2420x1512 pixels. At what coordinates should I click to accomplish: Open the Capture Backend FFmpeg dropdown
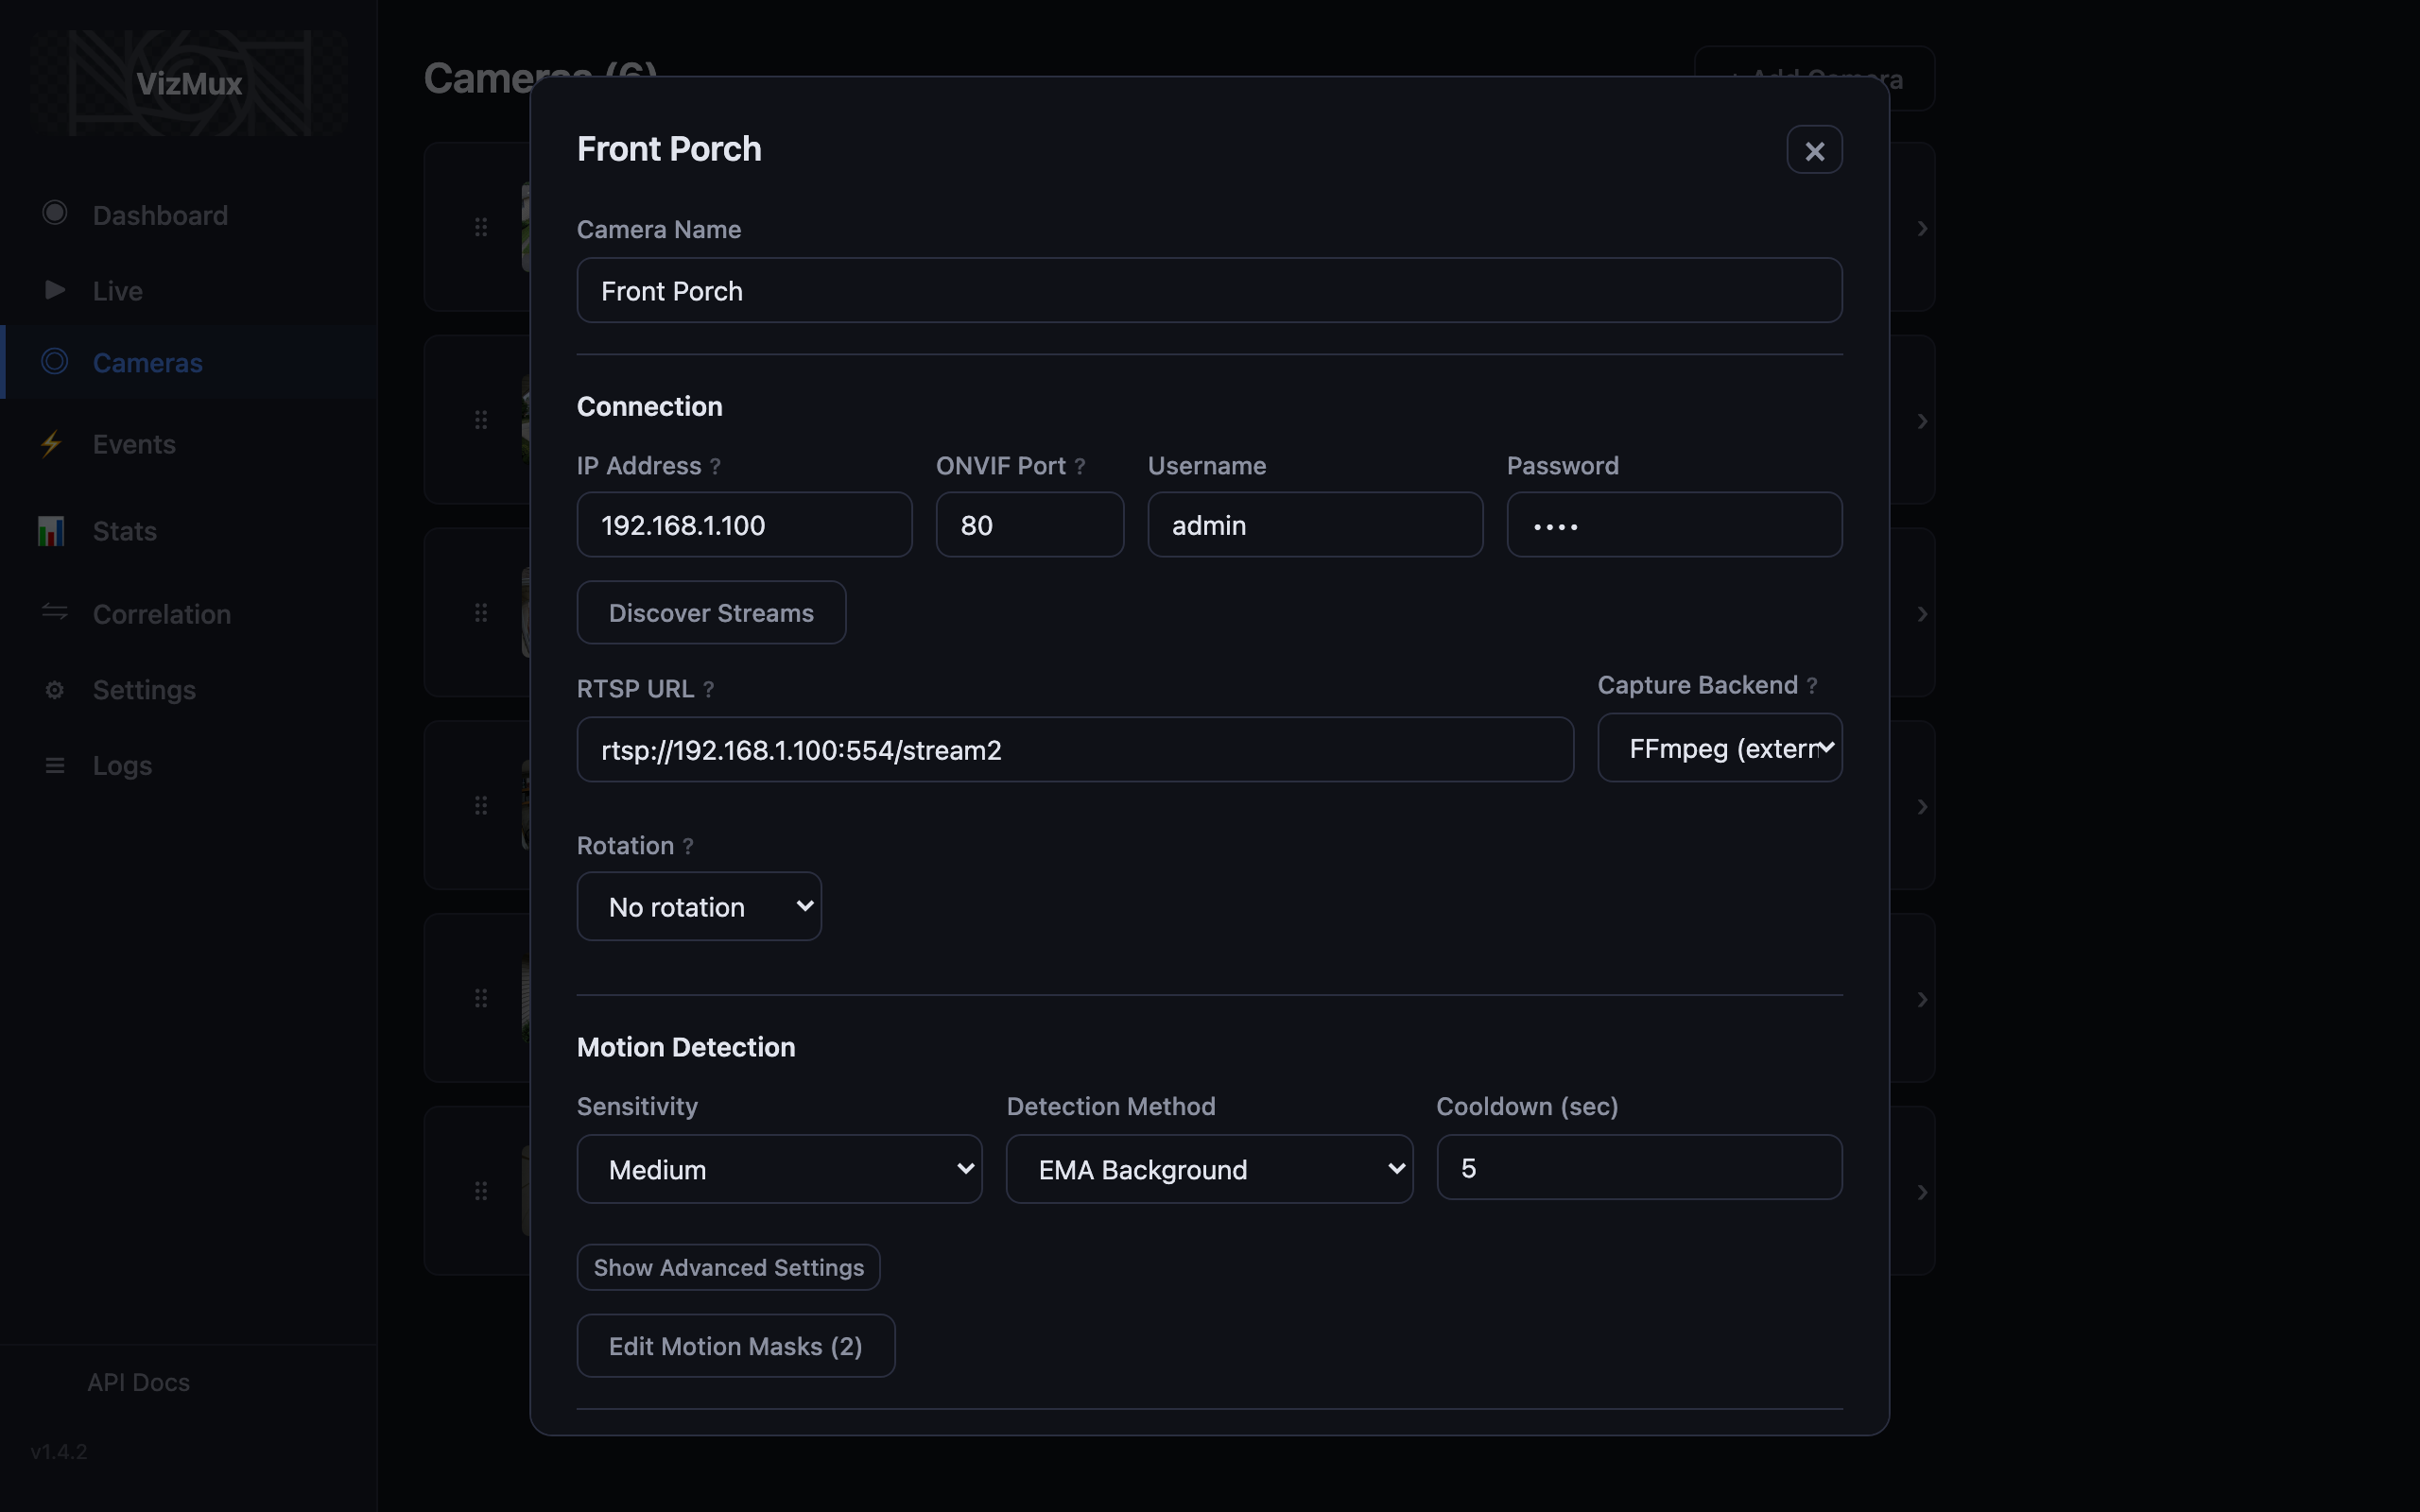(1720, 748)
